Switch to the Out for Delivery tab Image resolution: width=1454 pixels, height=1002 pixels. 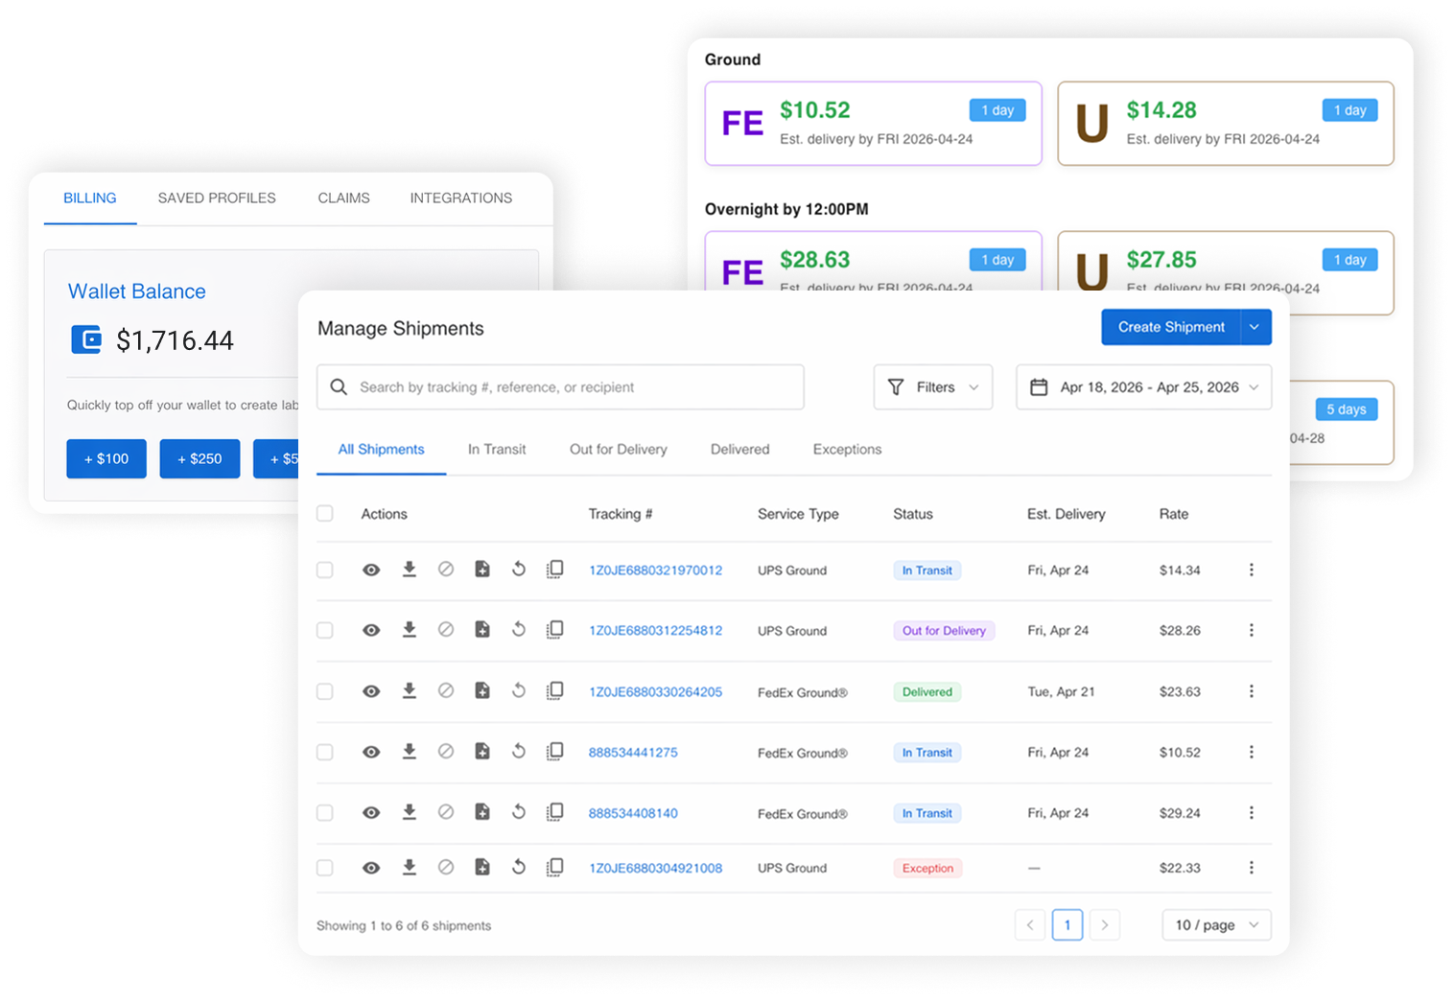coord(619,450)
